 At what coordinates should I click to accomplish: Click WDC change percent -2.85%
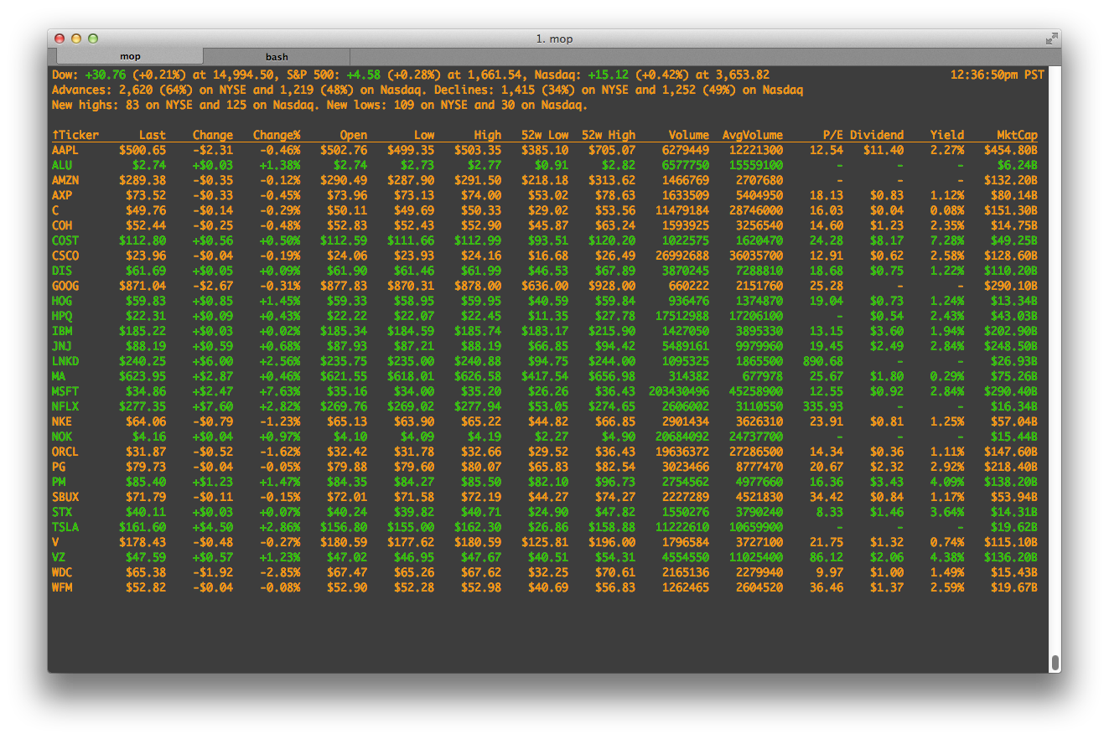280,572
